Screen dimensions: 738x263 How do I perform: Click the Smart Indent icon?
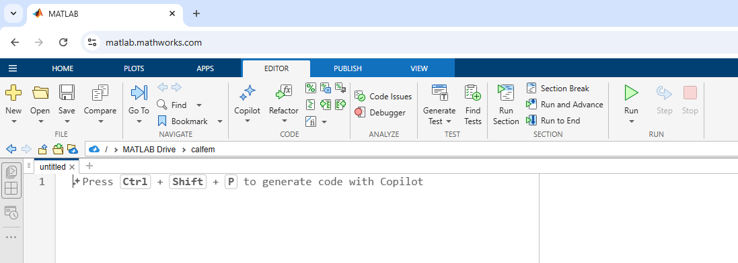click(x=311, y=104)
